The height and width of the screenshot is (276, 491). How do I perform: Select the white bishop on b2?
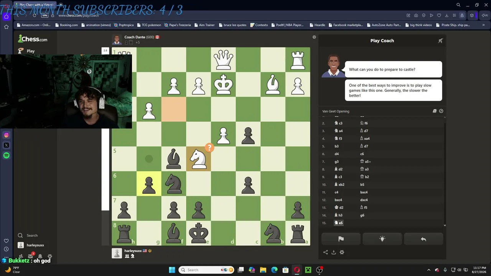click(273, 85)
